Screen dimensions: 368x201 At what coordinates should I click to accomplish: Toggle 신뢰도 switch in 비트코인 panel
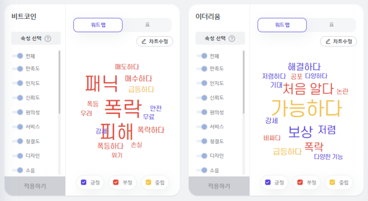17,98
